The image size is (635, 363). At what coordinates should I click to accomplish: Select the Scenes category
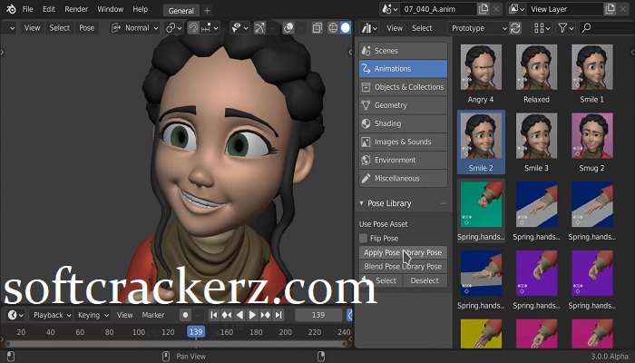[403, 51]
